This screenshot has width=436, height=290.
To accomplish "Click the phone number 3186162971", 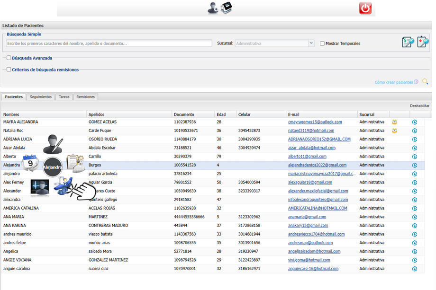I will coord(249,269).
